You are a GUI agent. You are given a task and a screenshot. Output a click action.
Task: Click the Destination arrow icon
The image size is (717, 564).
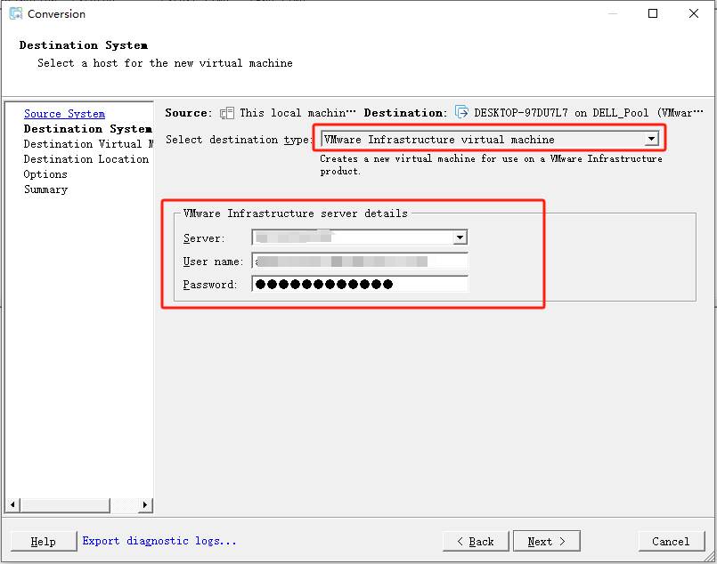[461, 112]
